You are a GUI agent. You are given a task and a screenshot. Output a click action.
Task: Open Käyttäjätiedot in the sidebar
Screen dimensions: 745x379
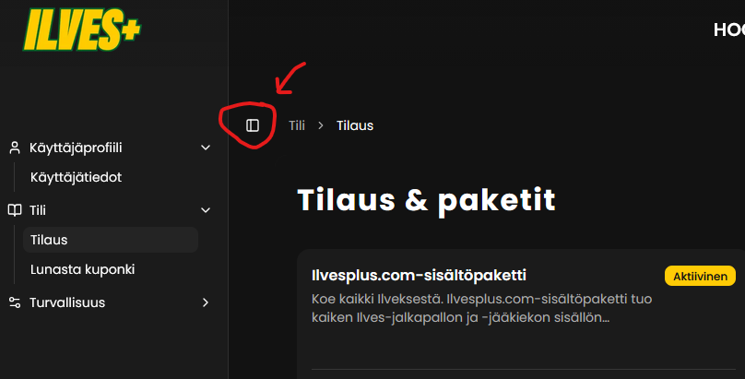[x=76, y=177]
